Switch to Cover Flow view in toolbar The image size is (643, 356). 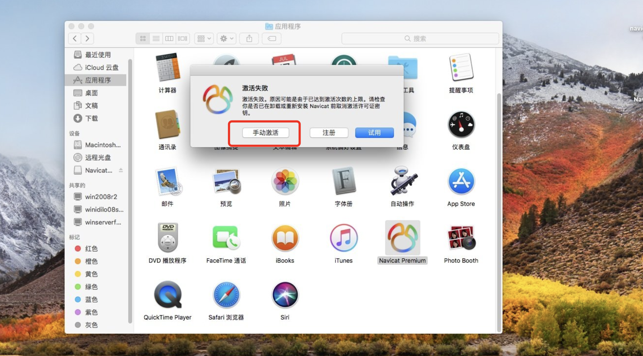[x=183, y=38]
